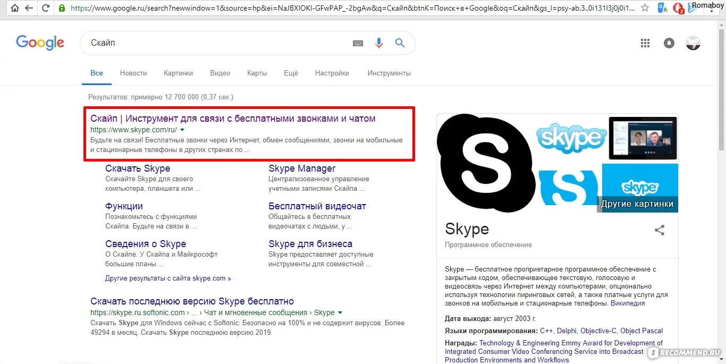The image size is (726, 364).
Task: Open the Бесплатный видеочат sitelink
Action: click(x=317, y=206)
